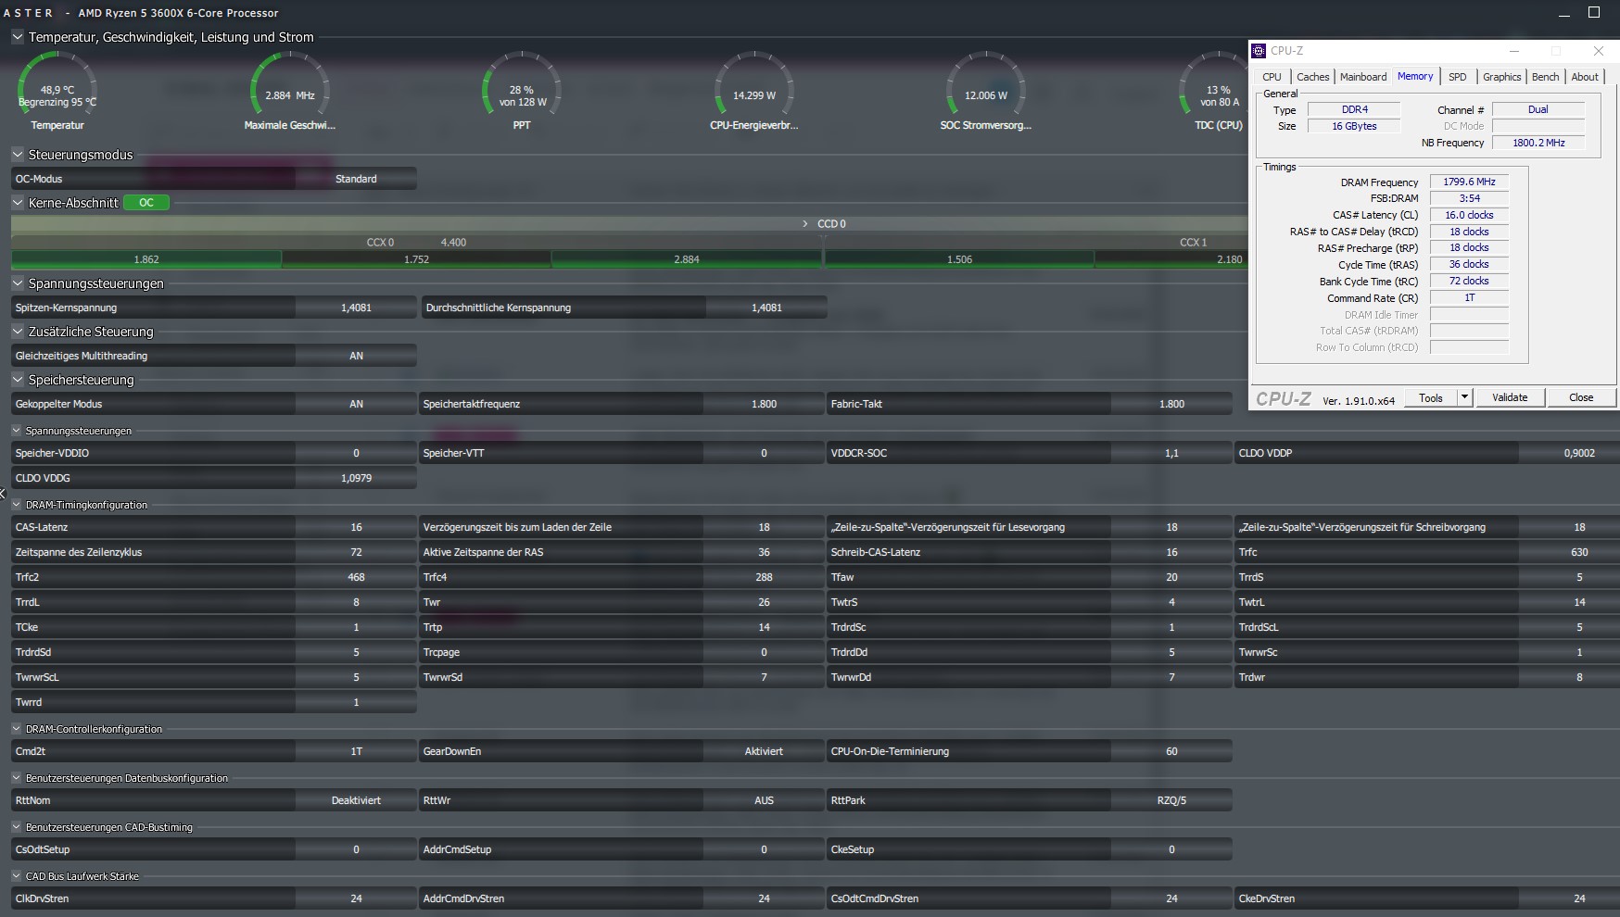The image size is (1620, 917).
Task: Toggle Gekoppelter Modus AN value
Action: [356, 404]
